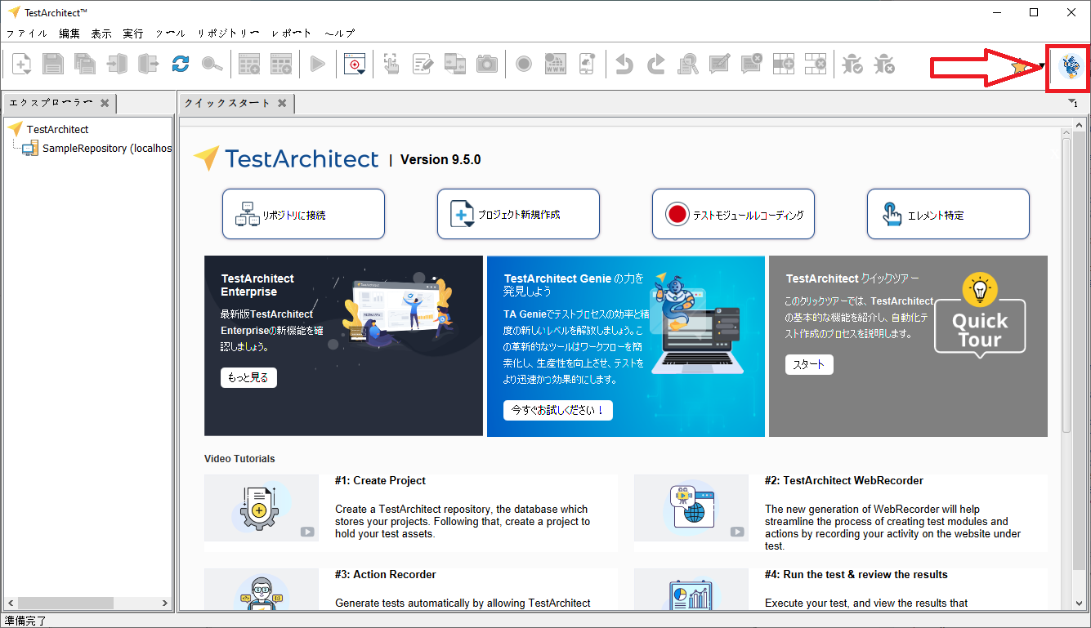Click the explorer panel scroll-right arrow
Screen dimensions: 1091x628
(164, 604)
